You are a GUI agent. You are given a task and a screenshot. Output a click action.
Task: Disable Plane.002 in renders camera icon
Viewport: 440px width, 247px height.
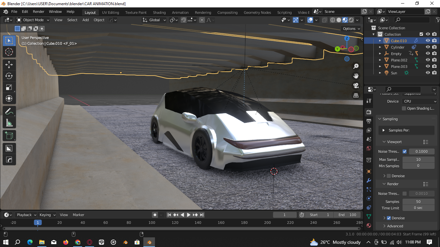pyautogui.click(x=435, y=60)
